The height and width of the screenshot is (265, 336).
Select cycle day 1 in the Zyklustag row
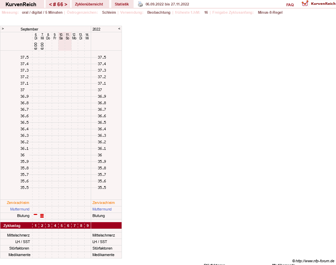click(x=36, y=226)
